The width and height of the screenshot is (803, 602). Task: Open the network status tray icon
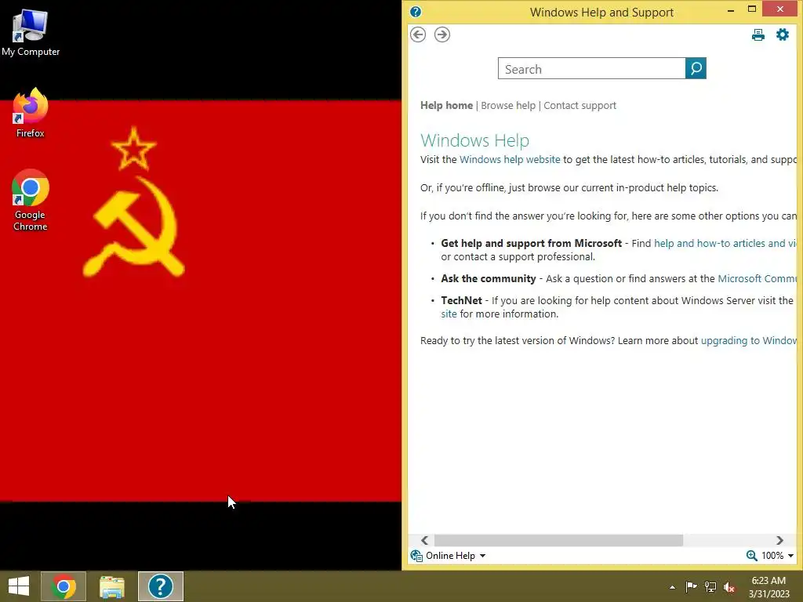(710, 586)
